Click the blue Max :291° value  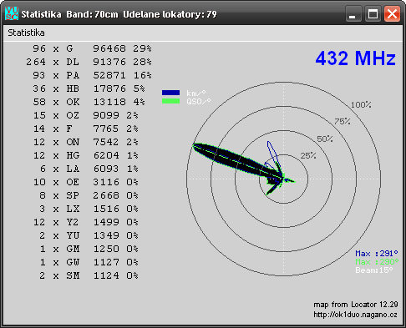[377, 254]
